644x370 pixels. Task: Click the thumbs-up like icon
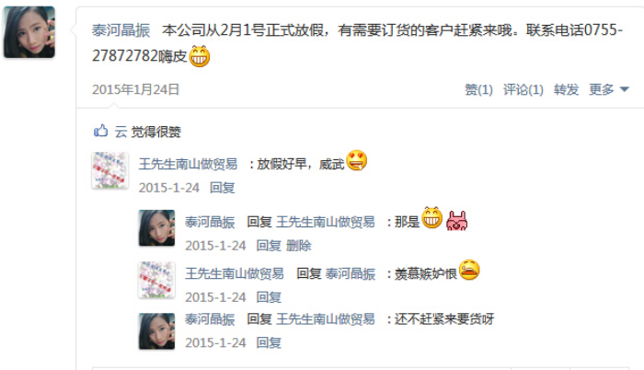[100, 131]
